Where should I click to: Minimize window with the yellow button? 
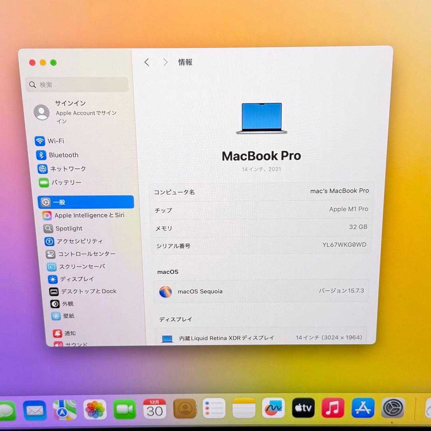[x=43, y=63]
